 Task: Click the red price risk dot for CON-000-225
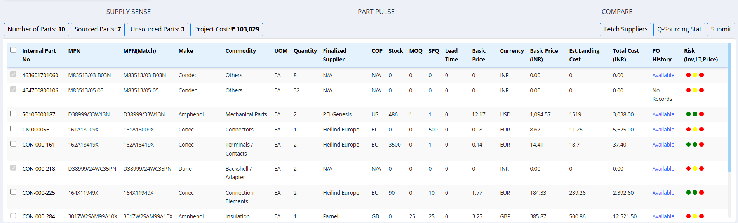[701, 192]
